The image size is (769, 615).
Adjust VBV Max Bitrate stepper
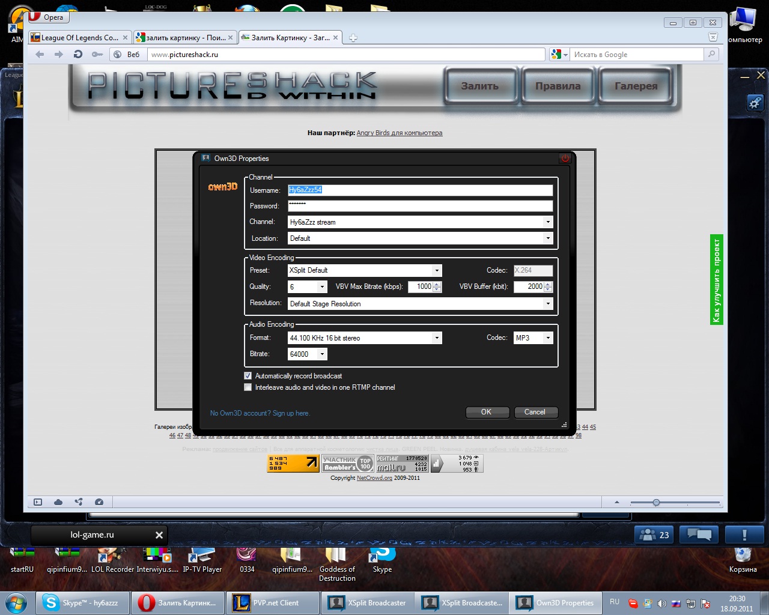click(x=437, y=286)
